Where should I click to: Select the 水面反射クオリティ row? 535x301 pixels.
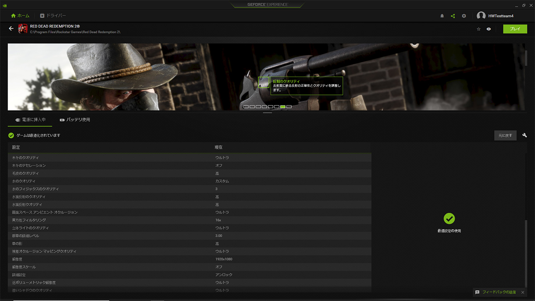[189, 204]
